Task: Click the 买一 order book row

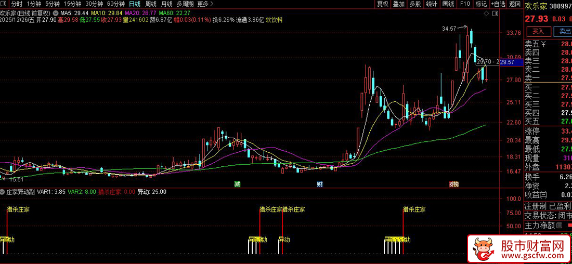Action: [x=548, y=87]
